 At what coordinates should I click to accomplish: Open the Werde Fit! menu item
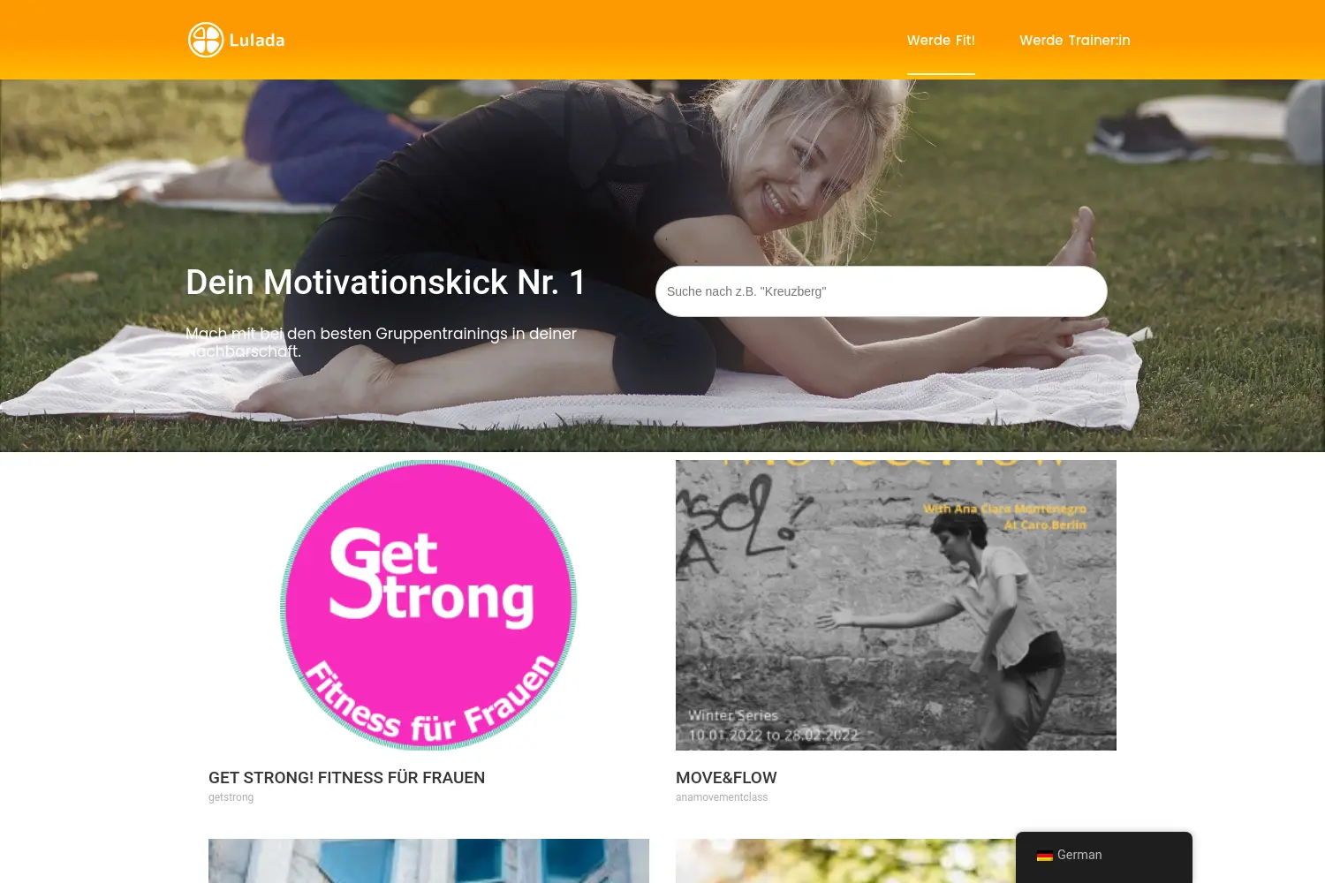[941, 40]
